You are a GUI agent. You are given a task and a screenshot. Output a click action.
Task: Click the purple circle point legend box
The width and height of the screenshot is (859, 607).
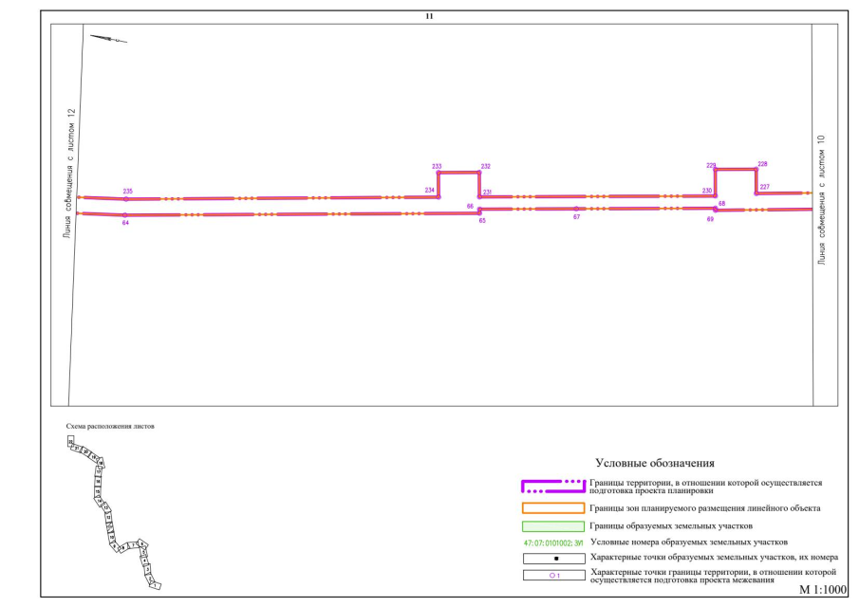click(x=551, y=575)
